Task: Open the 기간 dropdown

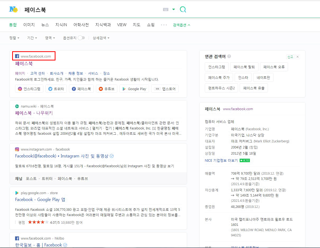Action: coord(32,38)
